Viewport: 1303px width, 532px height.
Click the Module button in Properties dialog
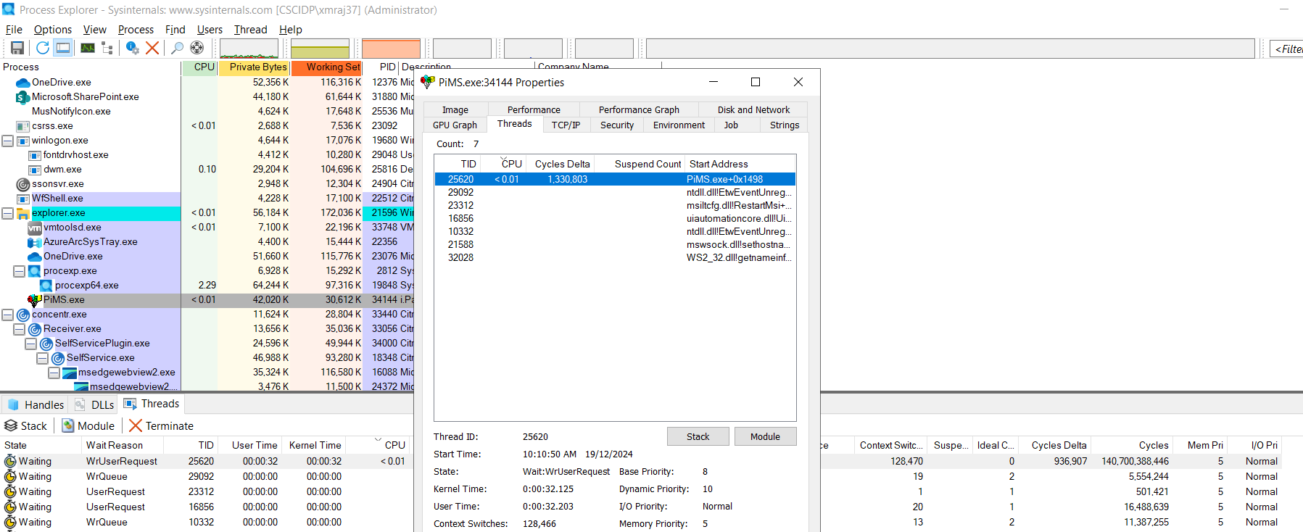pos(765,436)
